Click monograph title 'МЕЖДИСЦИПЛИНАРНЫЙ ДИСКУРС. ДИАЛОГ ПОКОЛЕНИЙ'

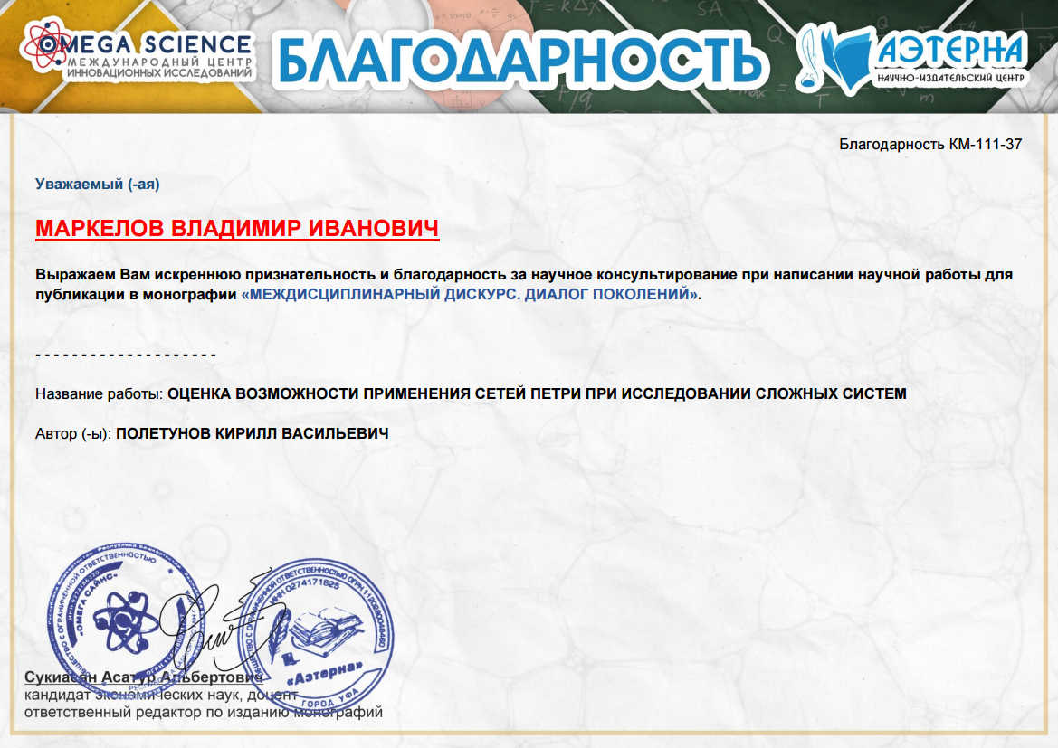[470, 294]
